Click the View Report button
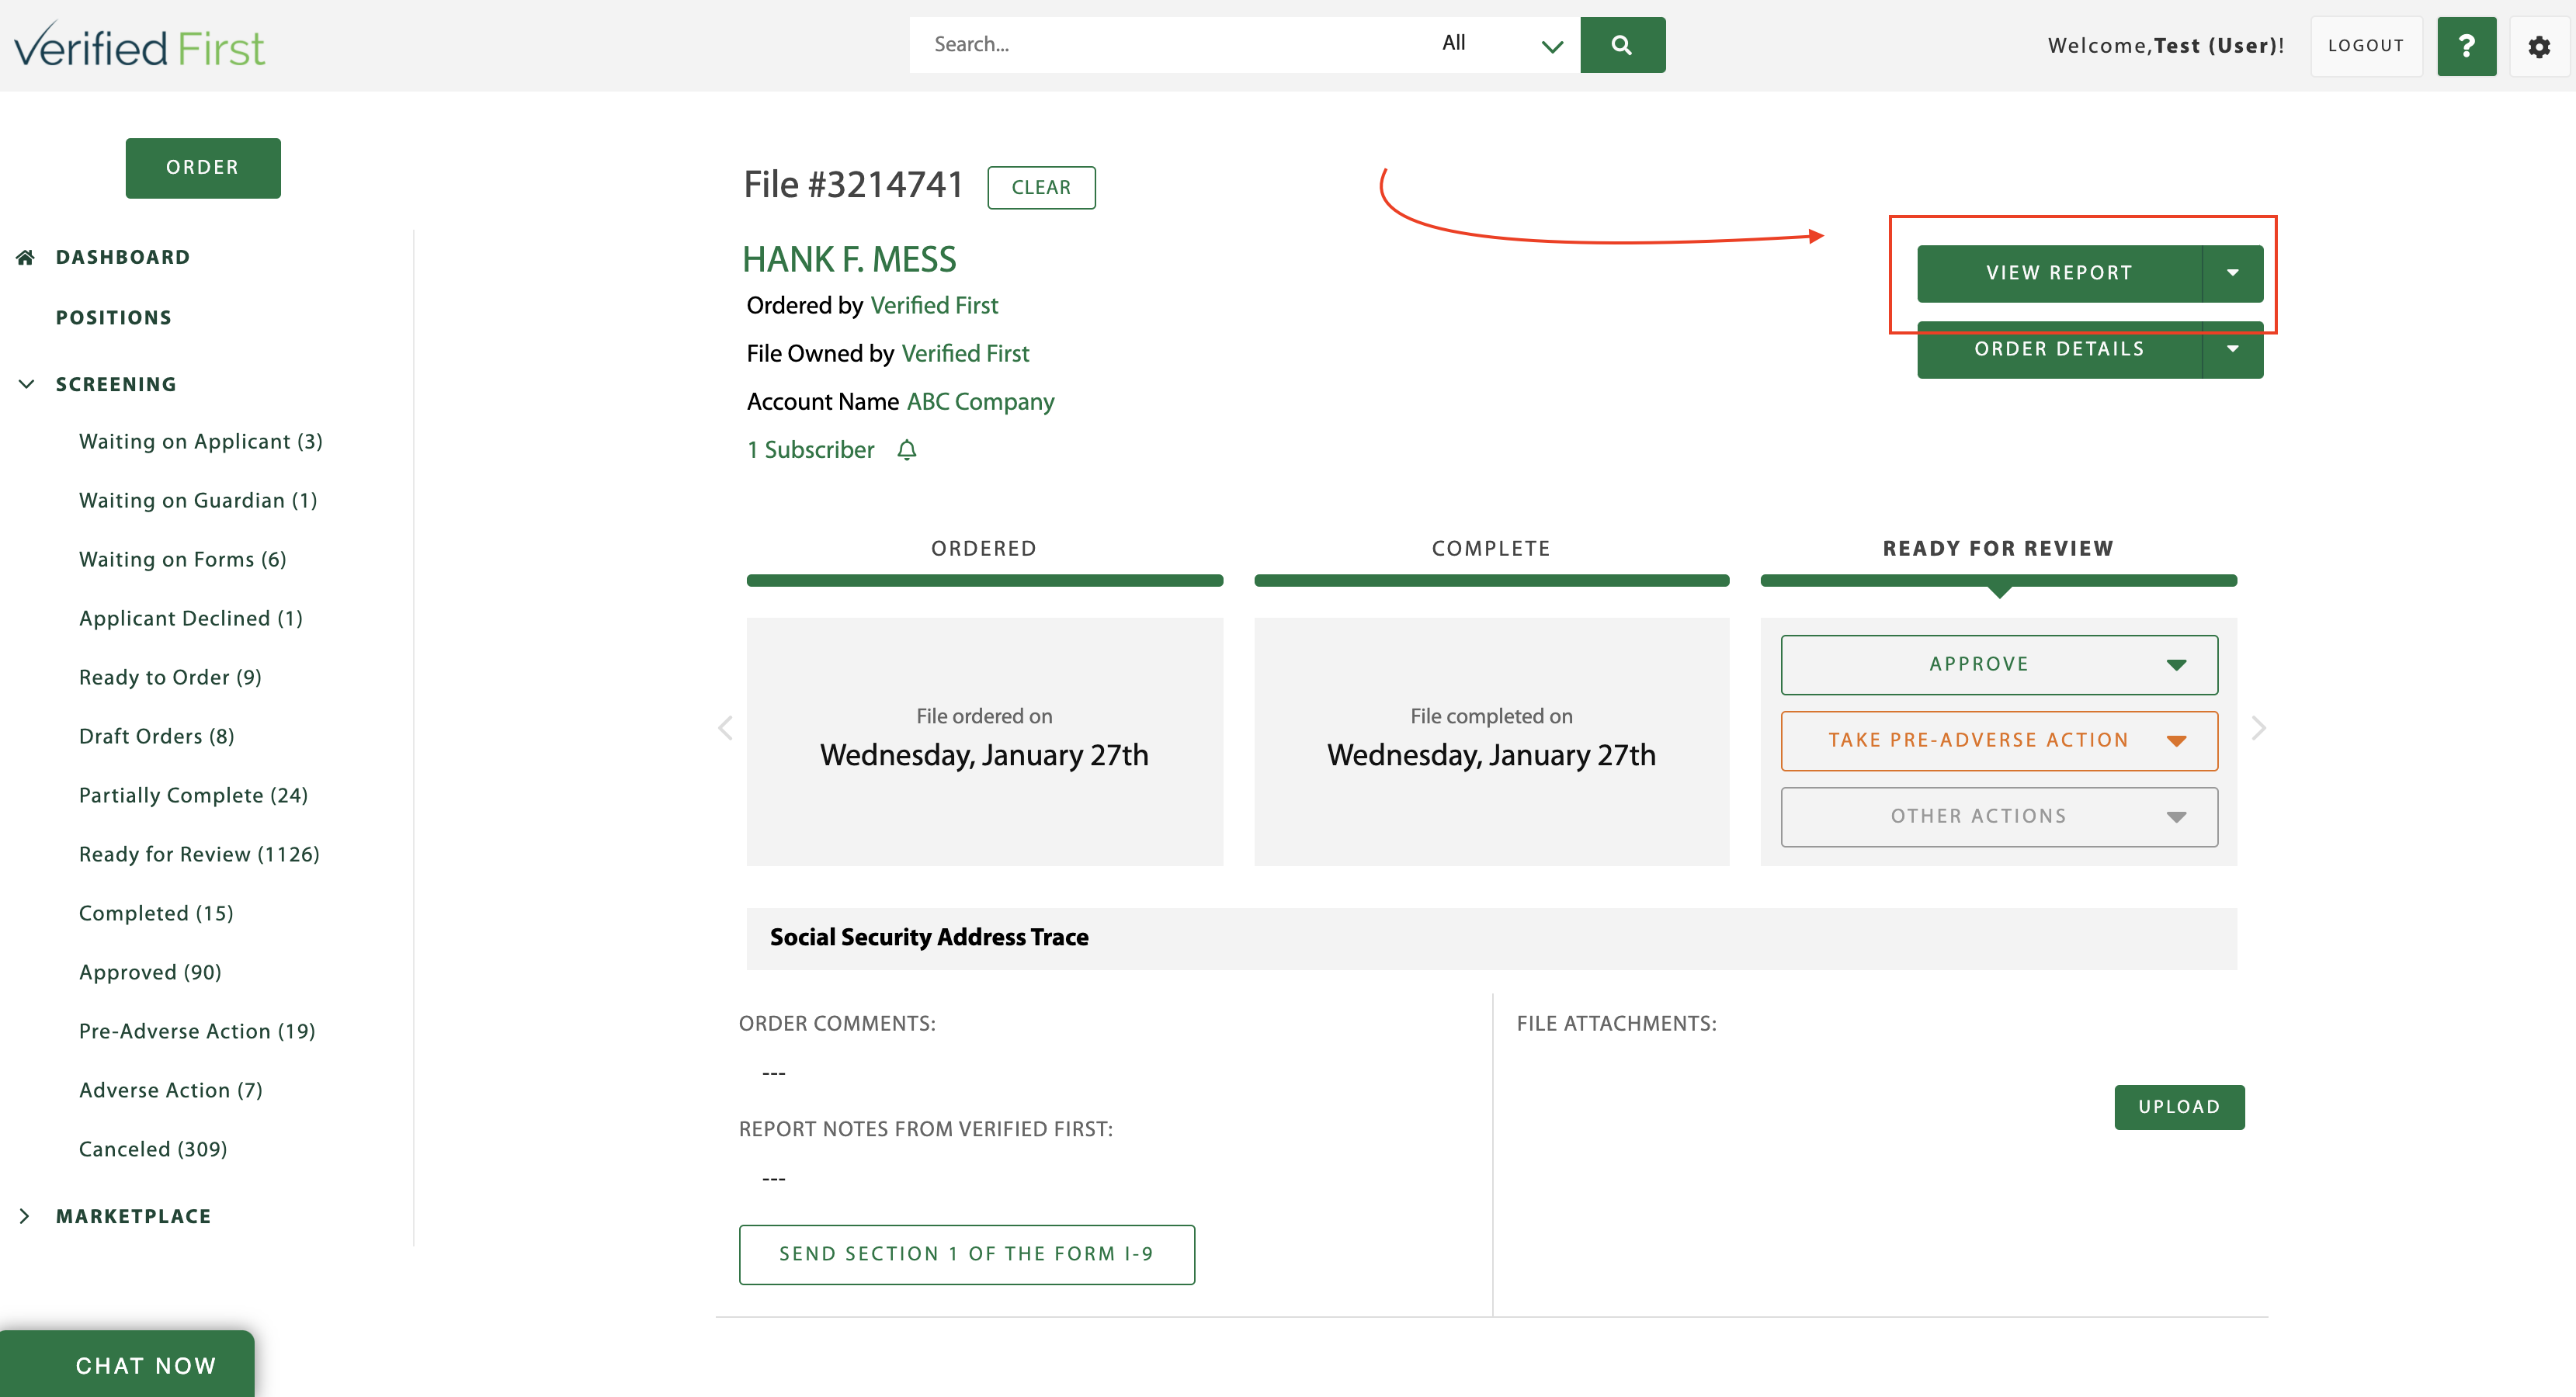This screenshot has width=2576, height=1397. [x=2059, y=273]
